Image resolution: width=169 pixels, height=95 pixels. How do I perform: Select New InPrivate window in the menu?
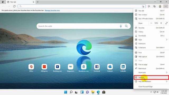pyautogui.click(x=151, y=19)
